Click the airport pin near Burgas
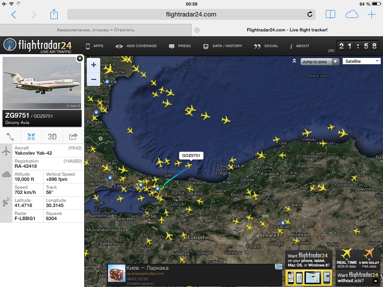The height and width of the screenshot is (287, 383). tap(96, 113)
